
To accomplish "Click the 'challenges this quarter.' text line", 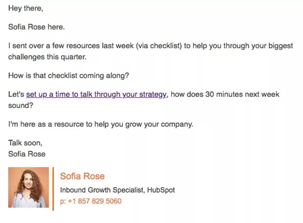I will click(x=47, y=57).
